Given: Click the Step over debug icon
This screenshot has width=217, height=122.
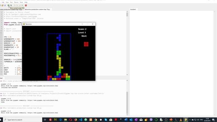Looking at the screenshot, I should pos(15,5).
